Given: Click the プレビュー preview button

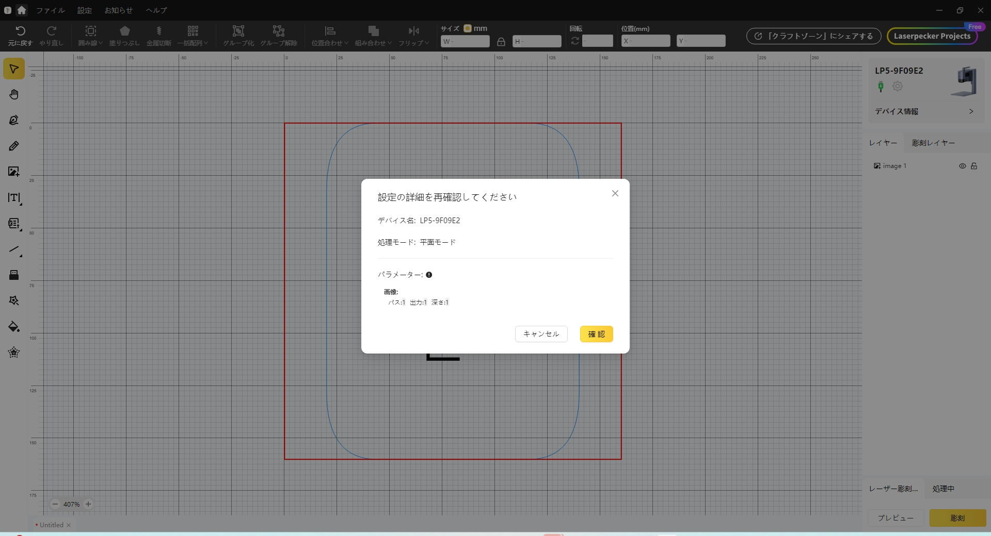Looking at the screenshot, I should 896,518.
